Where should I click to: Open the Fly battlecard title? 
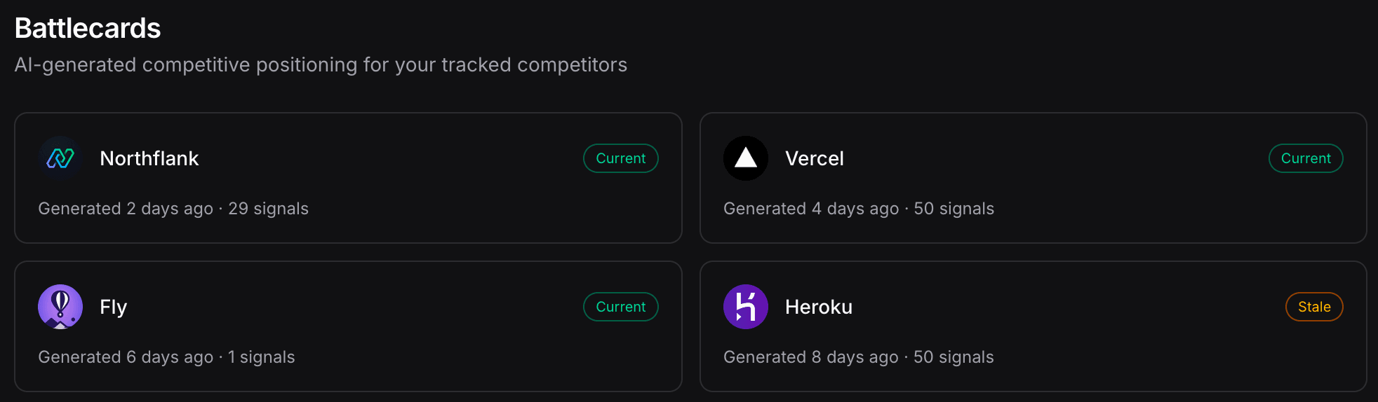(114, 307)
